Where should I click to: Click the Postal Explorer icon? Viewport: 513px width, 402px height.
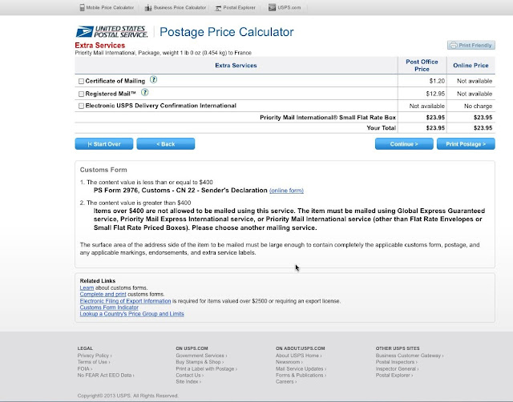click(x=218, y=8)
